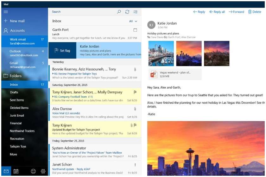The image size is (266, 177).
Task: Open Settings gear icon
Action: [43, 171]
